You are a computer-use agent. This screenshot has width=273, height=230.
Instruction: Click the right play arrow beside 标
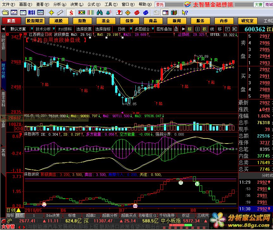[x=183, y=29]
